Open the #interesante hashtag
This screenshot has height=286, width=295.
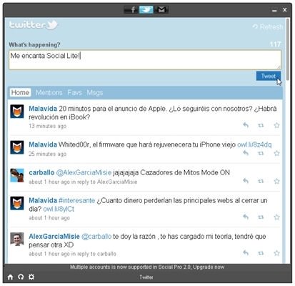[76, 200]
